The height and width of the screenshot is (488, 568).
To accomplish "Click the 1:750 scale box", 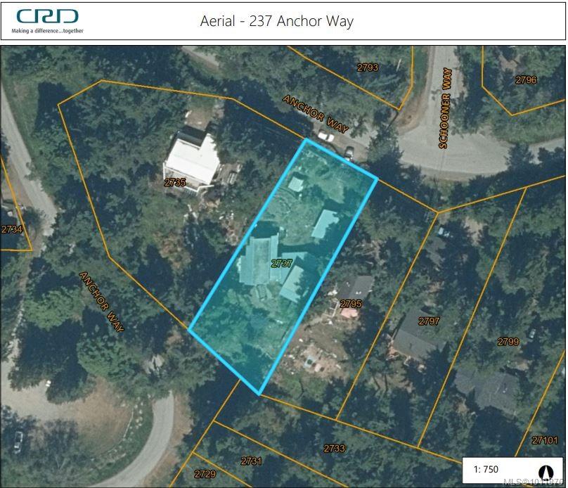I will point(512,470).
